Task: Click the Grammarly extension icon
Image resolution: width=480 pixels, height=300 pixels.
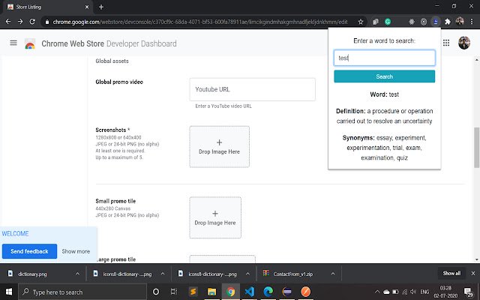Action: [x=388, y=22]
